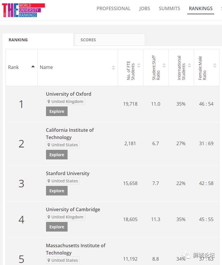Viewport: 222px width, 265px height.
Task: Open University of Cambridge link
Action: (73, 209)
